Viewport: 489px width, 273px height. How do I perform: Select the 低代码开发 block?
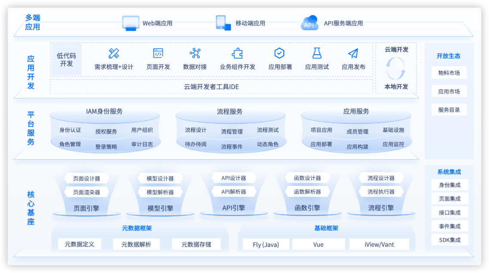[x=66, y=59]
